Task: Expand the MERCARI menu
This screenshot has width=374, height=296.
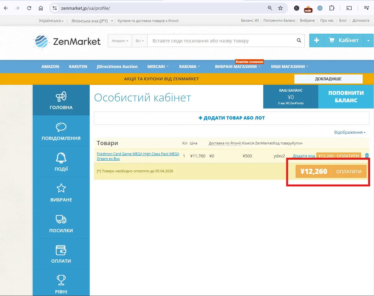Action: click(x=158, y=66)
